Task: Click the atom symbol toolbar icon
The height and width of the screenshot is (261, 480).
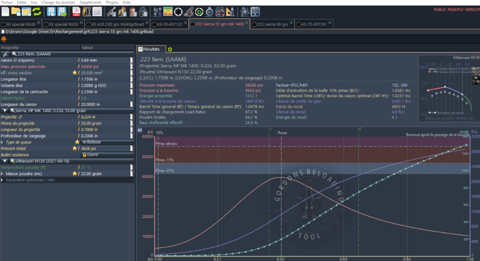Action: coord(244,11)
